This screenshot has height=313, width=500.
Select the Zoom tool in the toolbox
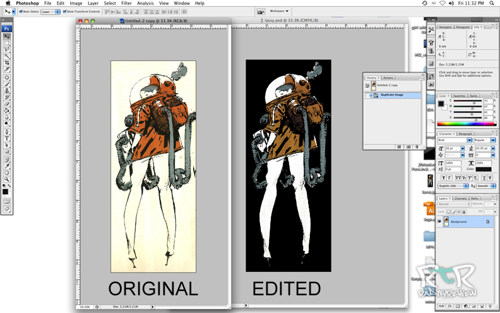tap(7, 179)
